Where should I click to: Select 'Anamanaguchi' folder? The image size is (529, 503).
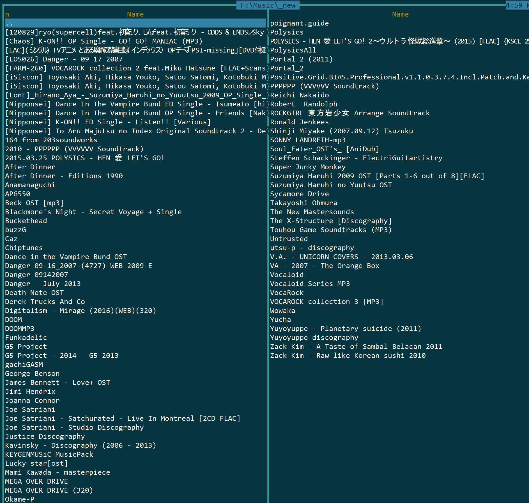pyautogui.click(x=30, y=185)
